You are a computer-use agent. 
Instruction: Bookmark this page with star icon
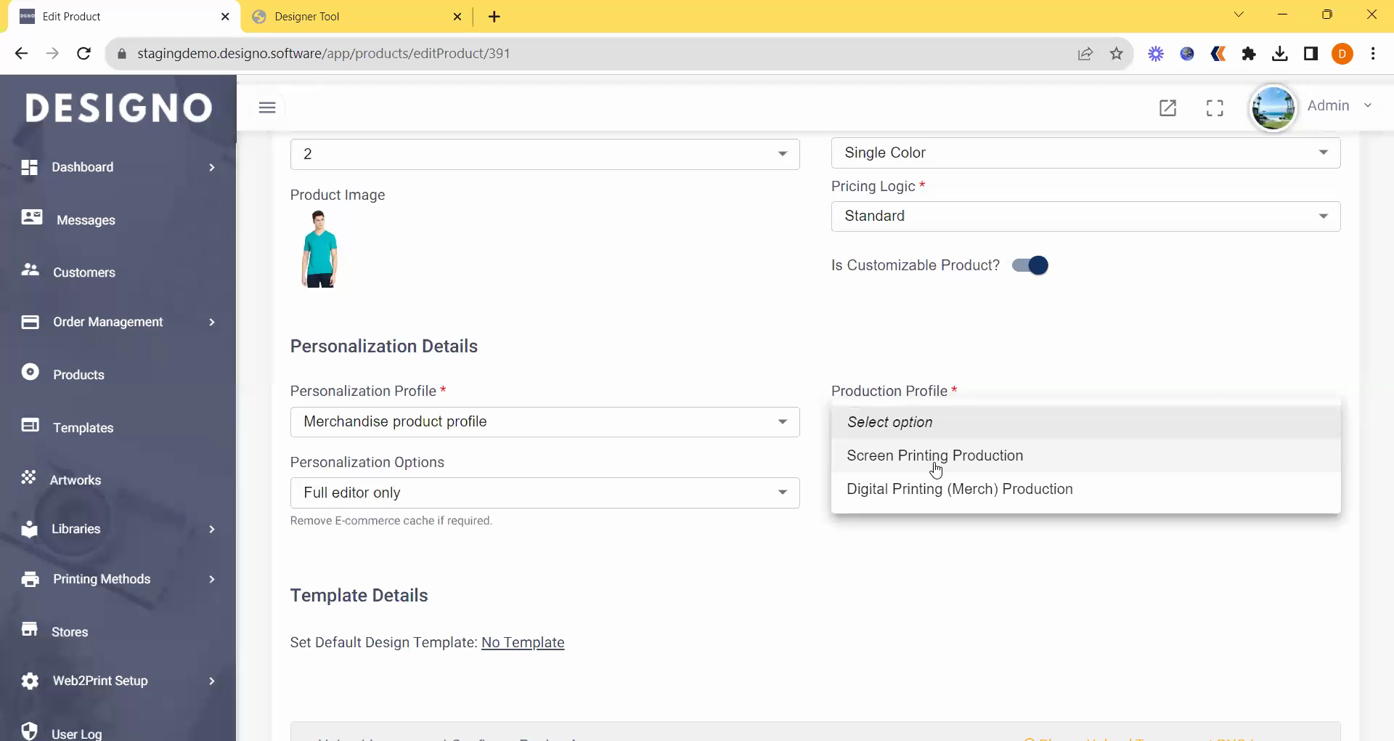(x=1117, y=54)
